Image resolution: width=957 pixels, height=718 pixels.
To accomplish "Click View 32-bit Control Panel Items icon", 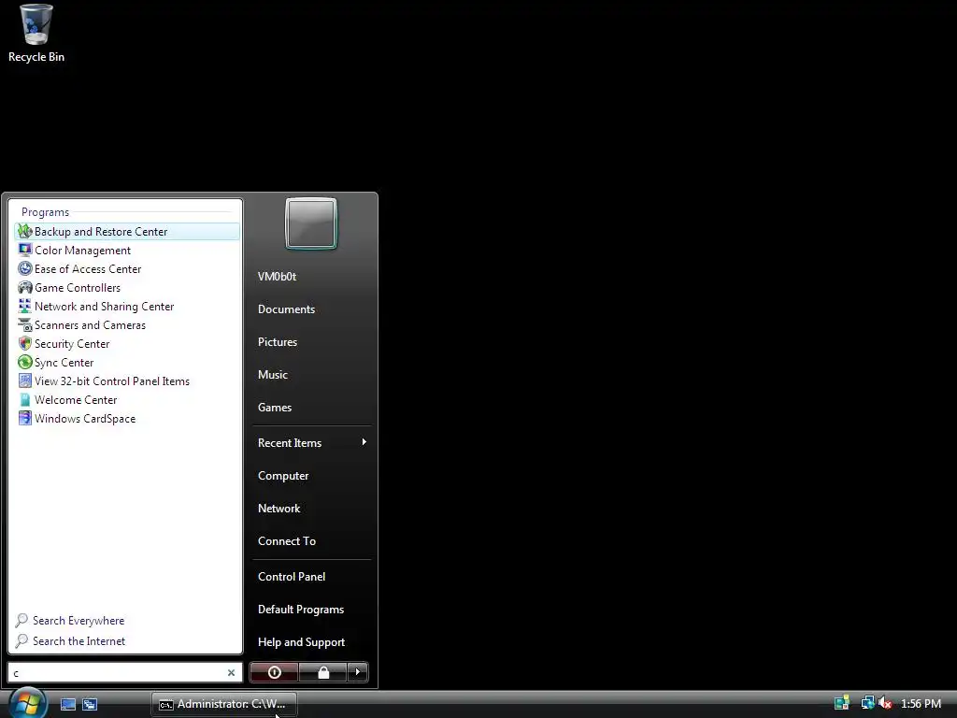I will pos(25,381).
